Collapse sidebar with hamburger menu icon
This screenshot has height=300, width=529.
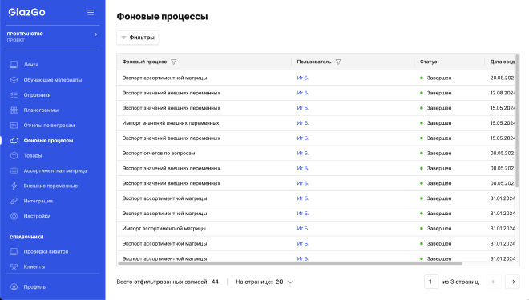[91, 13]
